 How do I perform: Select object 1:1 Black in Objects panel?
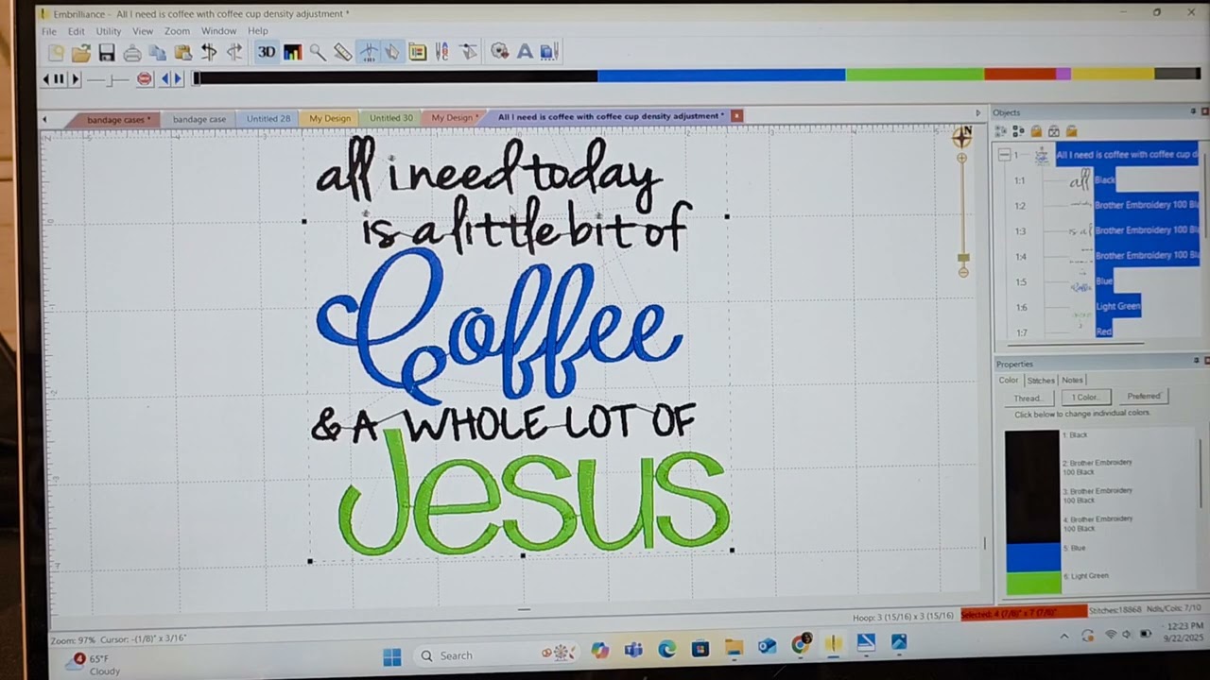(1105, 179)
